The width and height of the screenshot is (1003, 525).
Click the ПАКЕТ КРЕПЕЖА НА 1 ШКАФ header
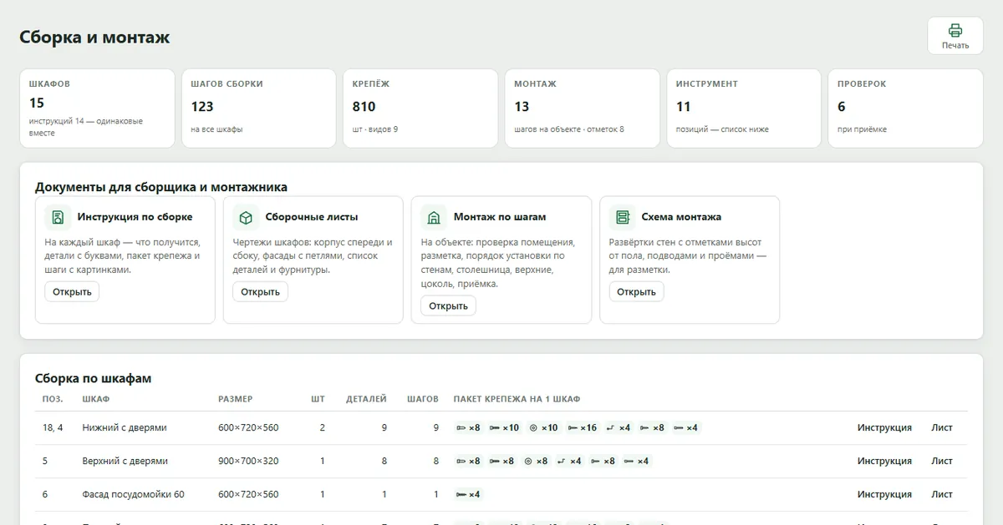(x=517, y=399)
